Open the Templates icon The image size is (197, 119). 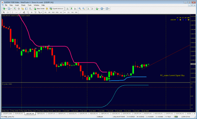pyautogui.click(x=107, y=9)
